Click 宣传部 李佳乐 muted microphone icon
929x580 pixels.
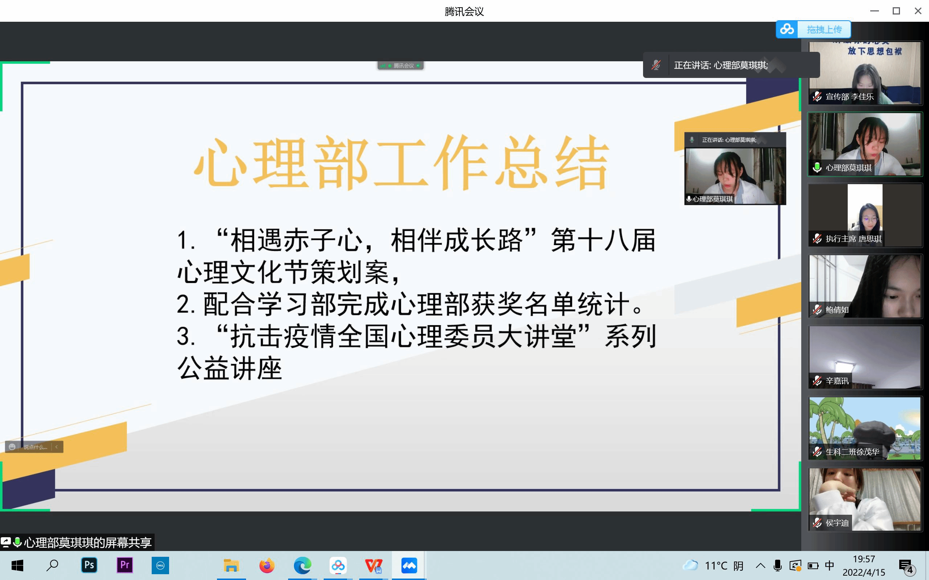click(x=817, y=97)
